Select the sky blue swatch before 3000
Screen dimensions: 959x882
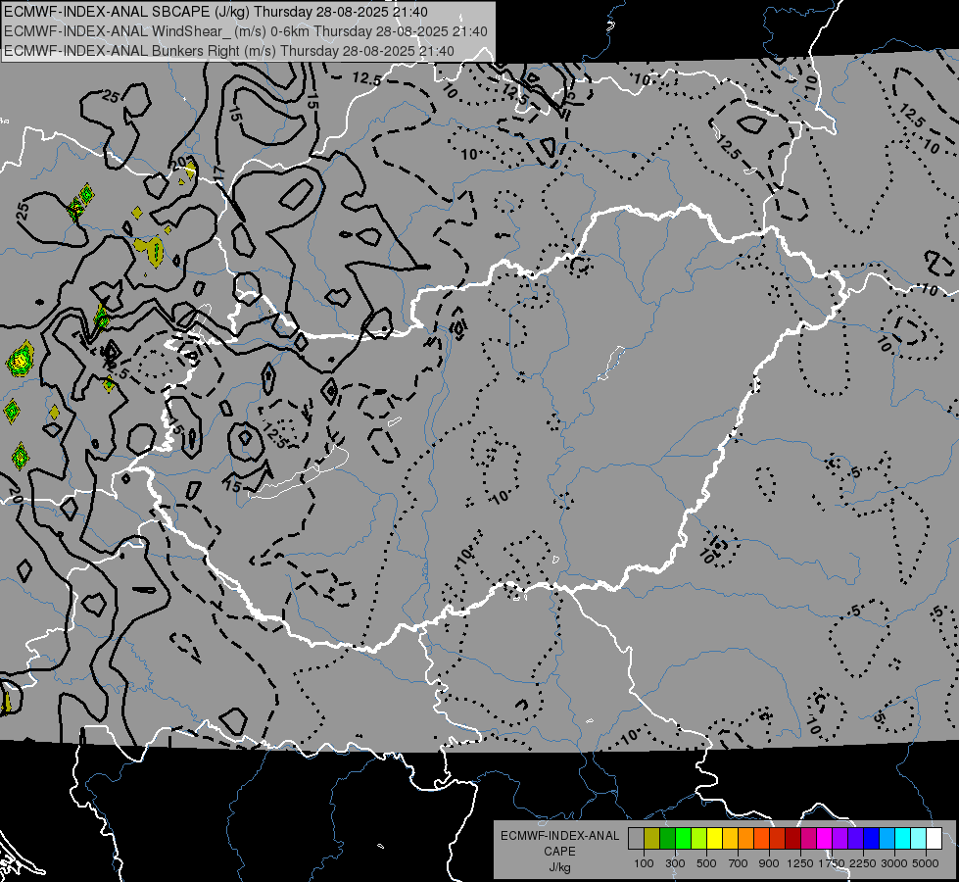(x=887, y=839)
